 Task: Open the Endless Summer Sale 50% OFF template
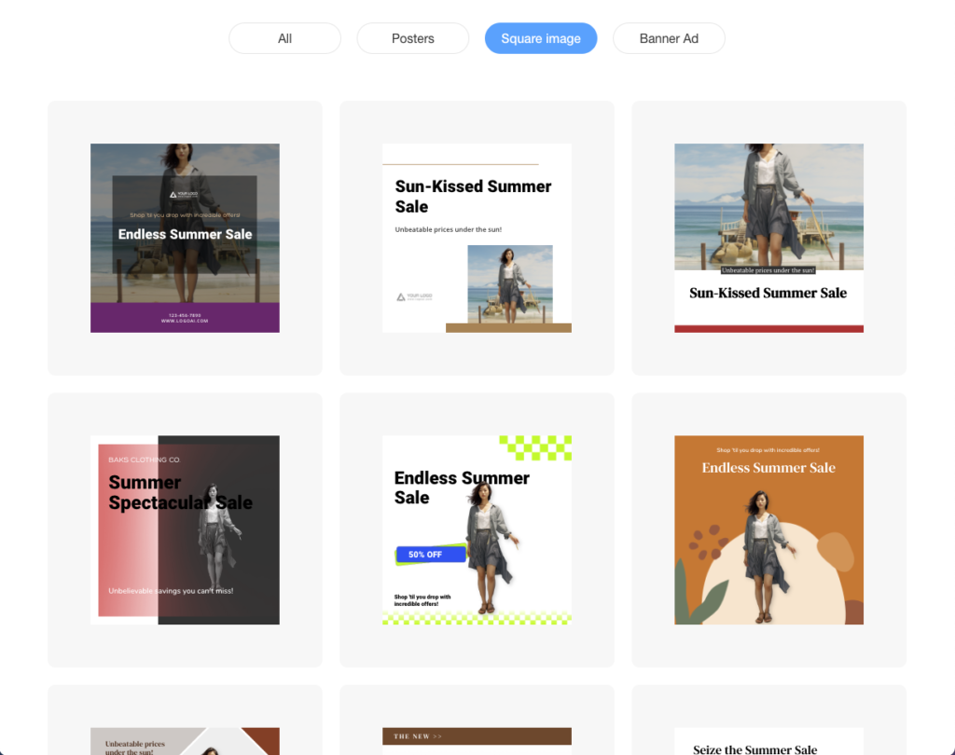pos(477,529)
